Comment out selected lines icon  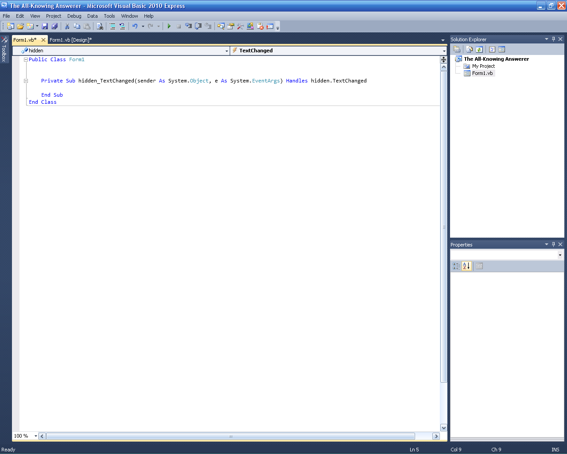(x=113, y=27)
